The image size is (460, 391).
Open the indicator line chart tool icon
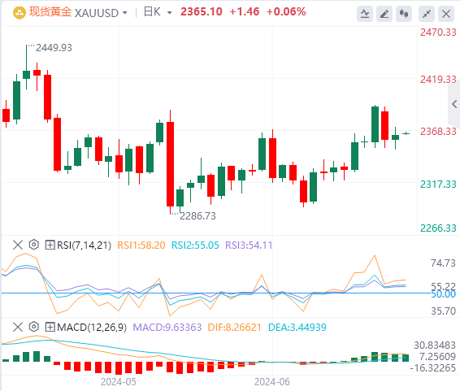[x=365, y=14]
